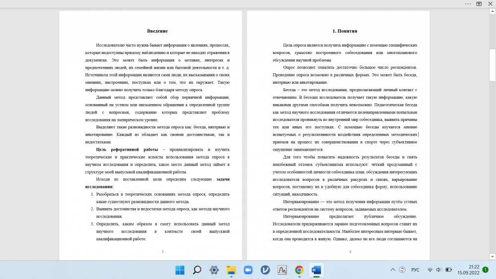Screen dimensions: 496x279
Task: Open the clock and calendar flyout
Action: [468, 270]
